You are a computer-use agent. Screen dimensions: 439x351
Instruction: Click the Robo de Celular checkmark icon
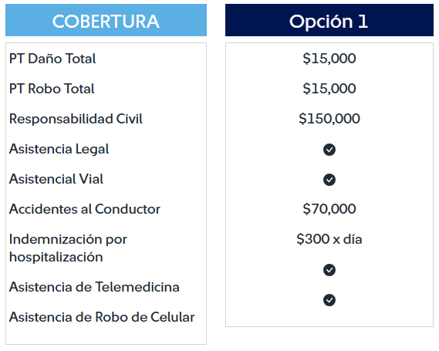point(329,300)
